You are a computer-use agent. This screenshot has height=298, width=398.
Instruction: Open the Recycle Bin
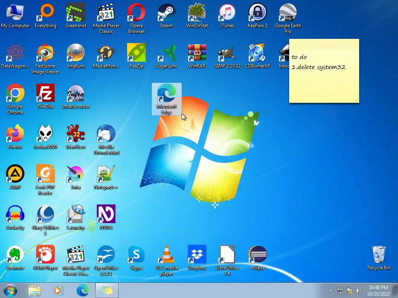[x=379, y=258]
